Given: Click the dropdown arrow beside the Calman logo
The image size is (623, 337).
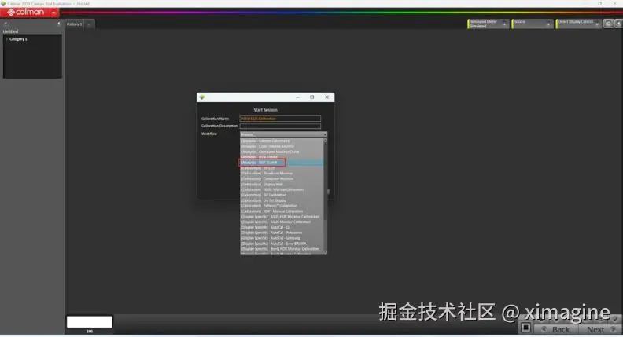Looking at the screenshot, I should (53, 13).
